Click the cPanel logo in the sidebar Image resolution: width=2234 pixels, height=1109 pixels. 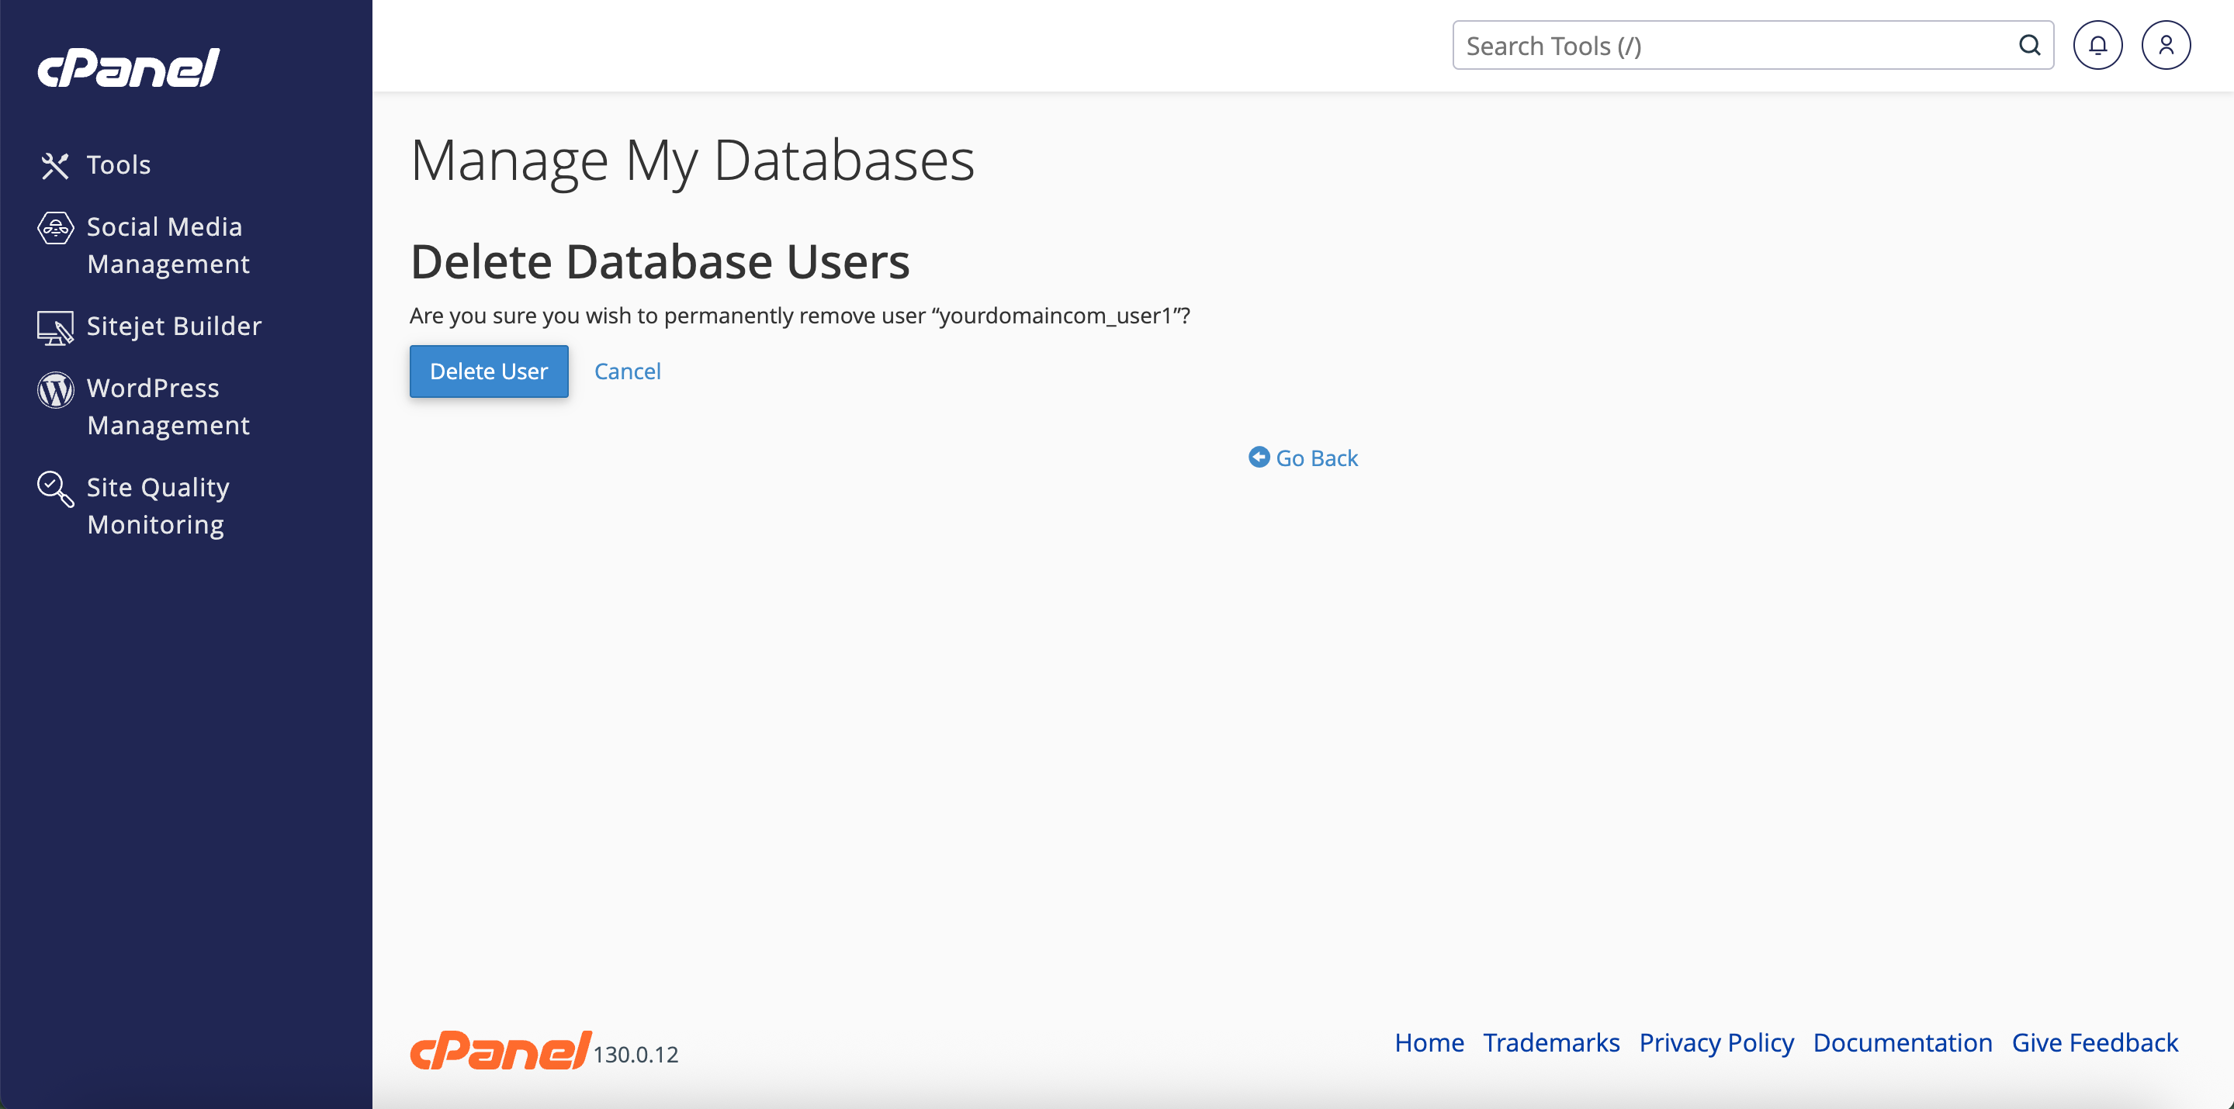[x=128, y=67]
